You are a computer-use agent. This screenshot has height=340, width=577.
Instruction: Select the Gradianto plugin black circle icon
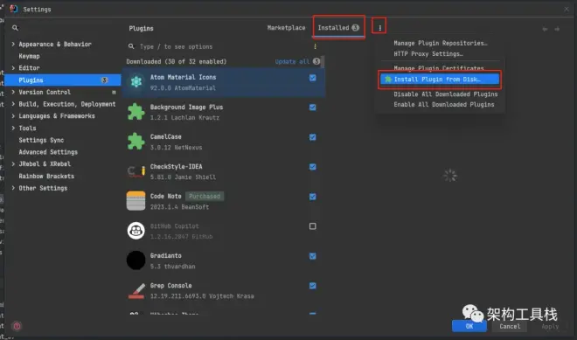pos(136,260)
